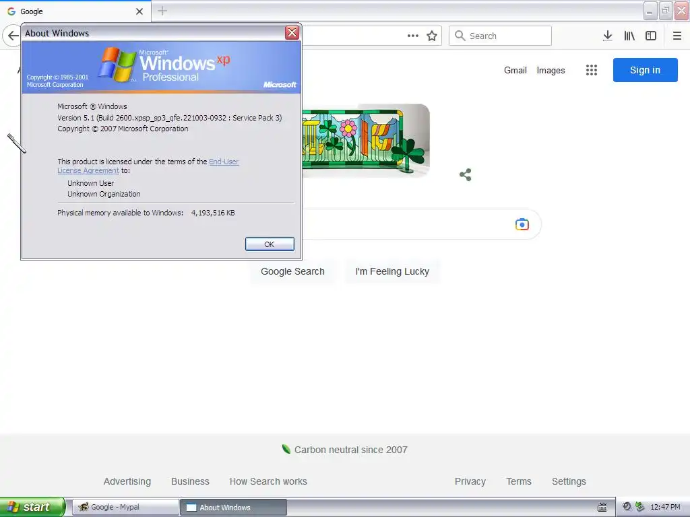690x517 pixels.
Task: Open the Advertising footer link
Action: [127, 481]
